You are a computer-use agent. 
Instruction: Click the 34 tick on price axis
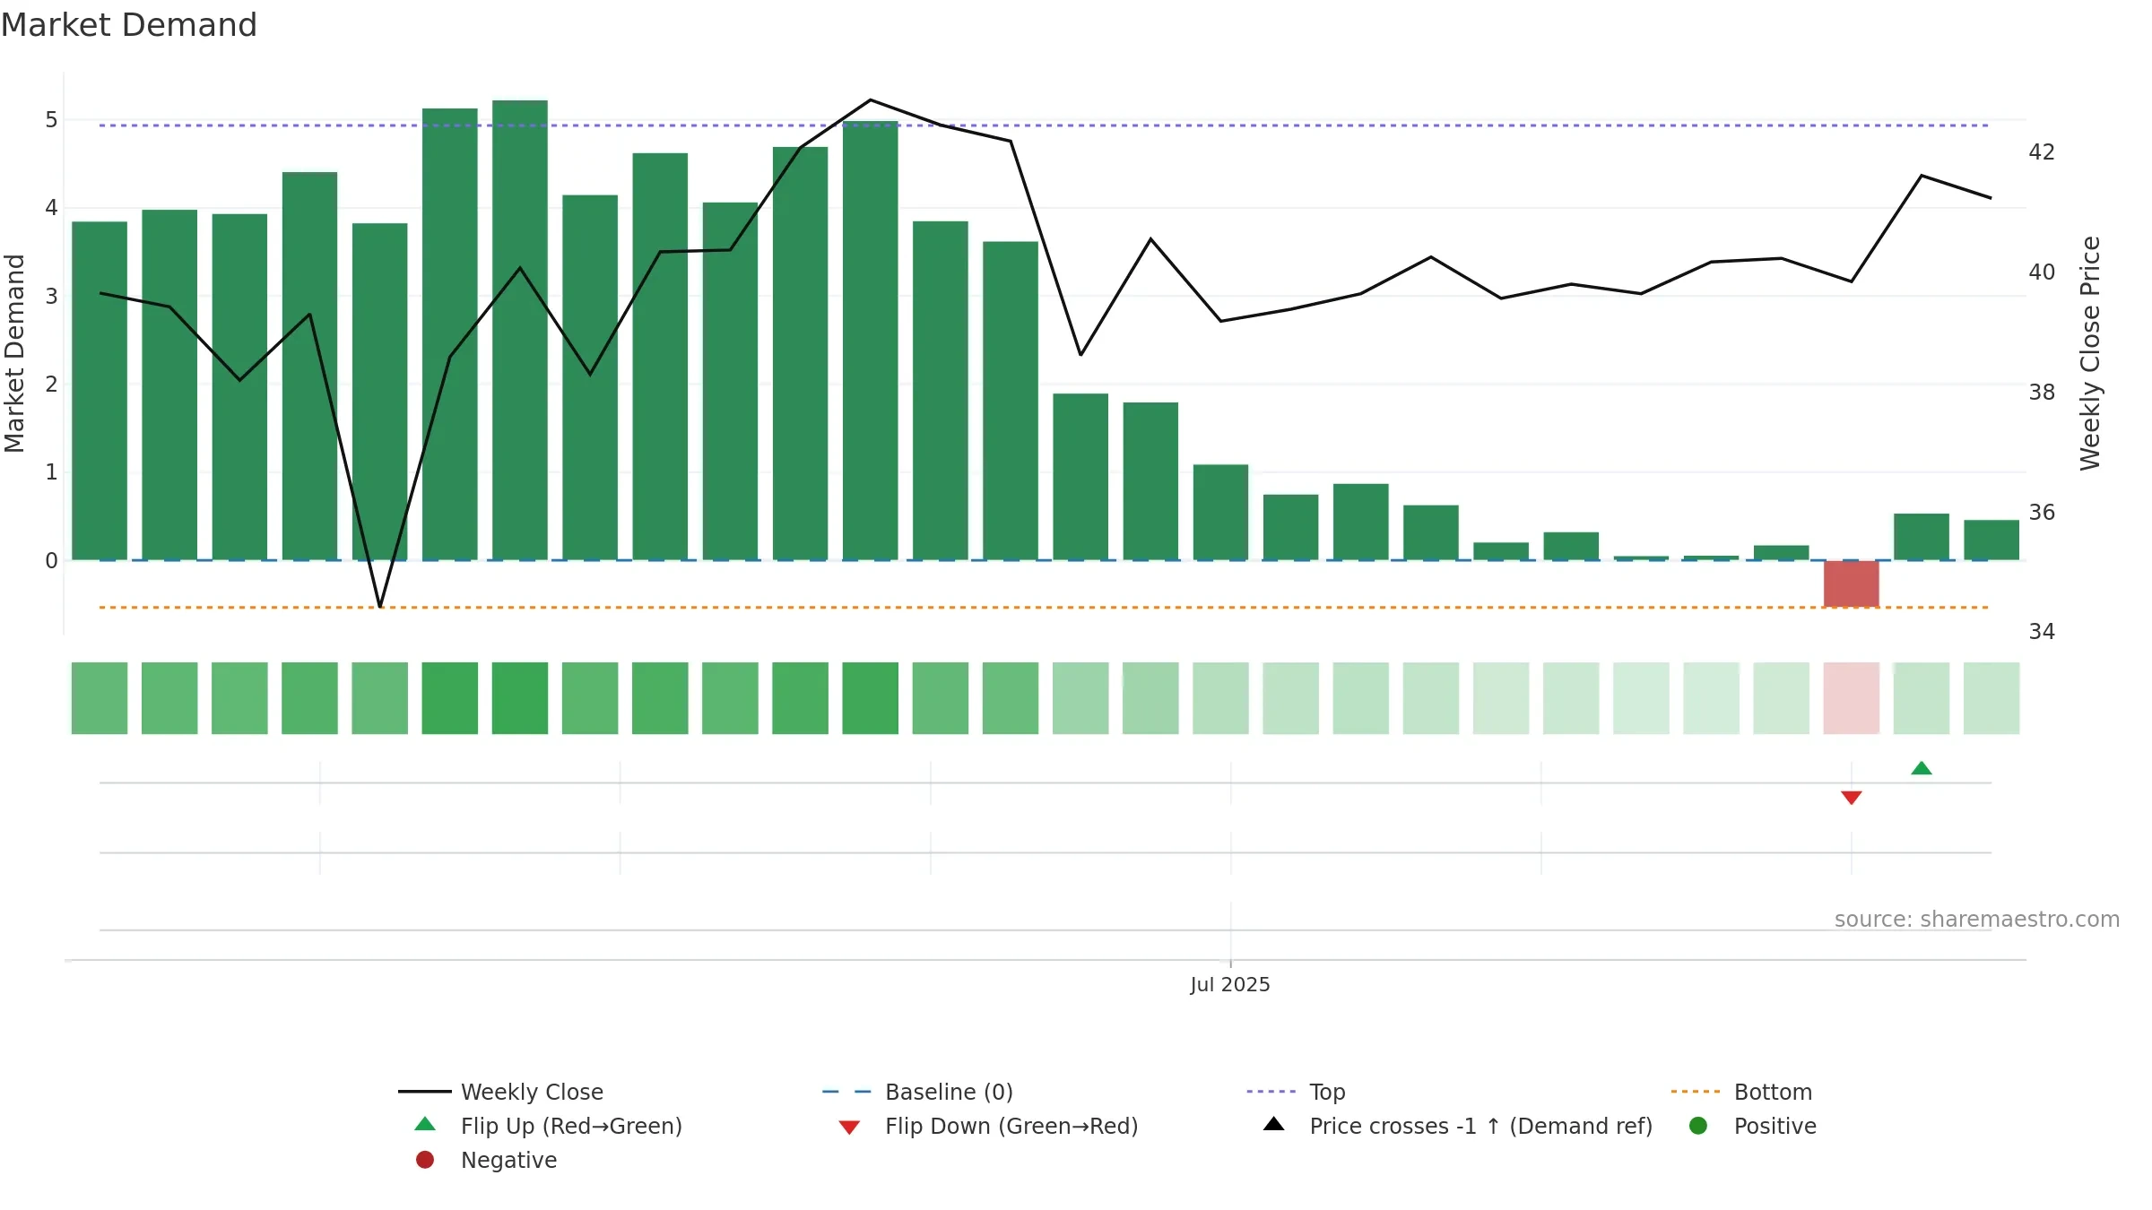(x=2042, y=632)
